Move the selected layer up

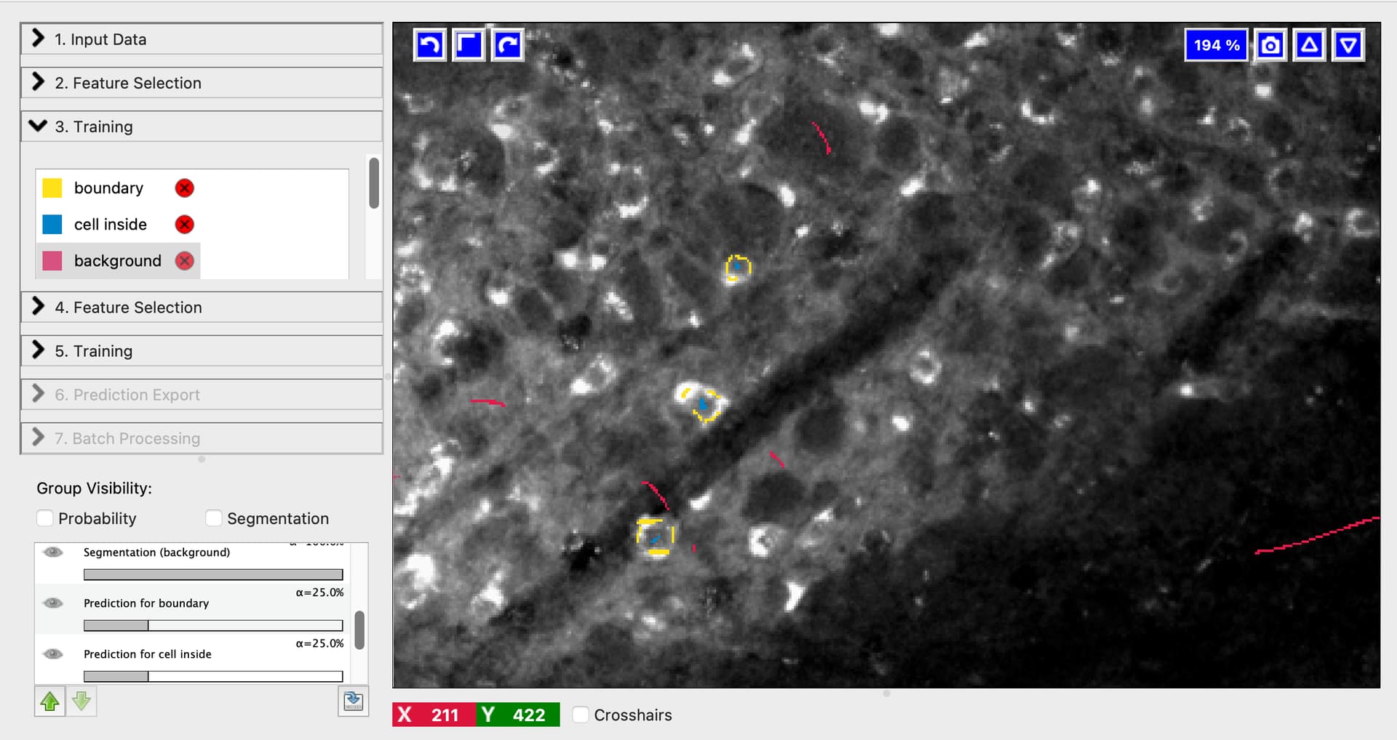[x=49, y=701]
